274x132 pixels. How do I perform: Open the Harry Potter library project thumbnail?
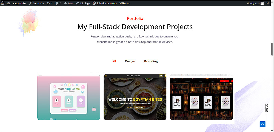201,97
